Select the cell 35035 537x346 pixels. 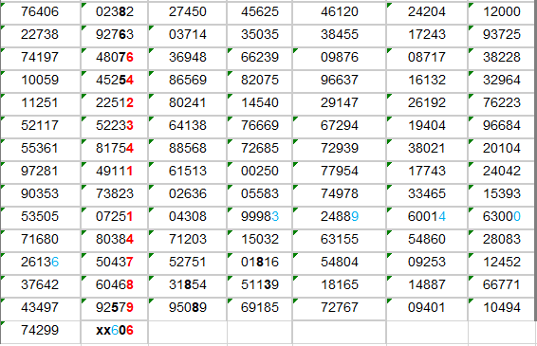pyautogui.click(x=260, y=35)
